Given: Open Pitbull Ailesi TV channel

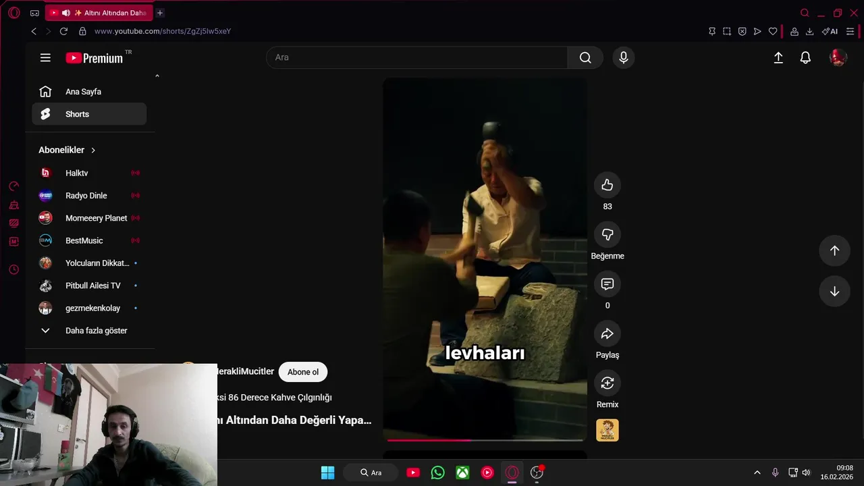Looking at the screenshot, I should [89, 286].
